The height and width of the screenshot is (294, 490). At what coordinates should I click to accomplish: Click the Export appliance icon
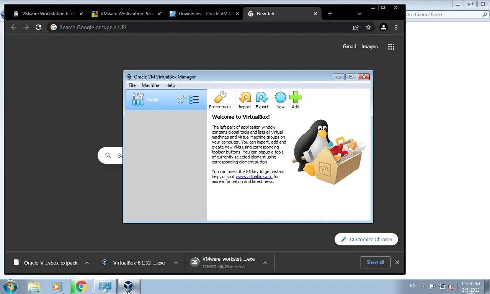262,100
